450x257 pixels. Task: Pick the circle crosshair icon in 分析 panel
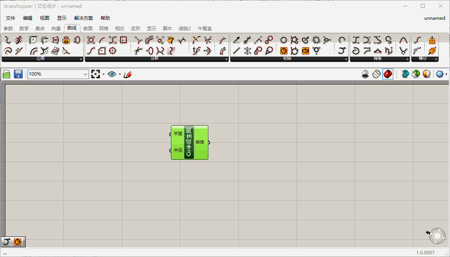[113, 51]
